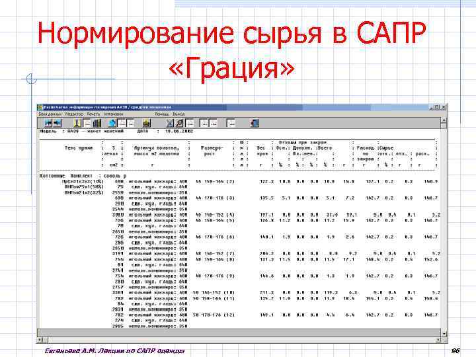
Task: Select size row '46 146-152 (4)'
Action: tap(216, 215)
